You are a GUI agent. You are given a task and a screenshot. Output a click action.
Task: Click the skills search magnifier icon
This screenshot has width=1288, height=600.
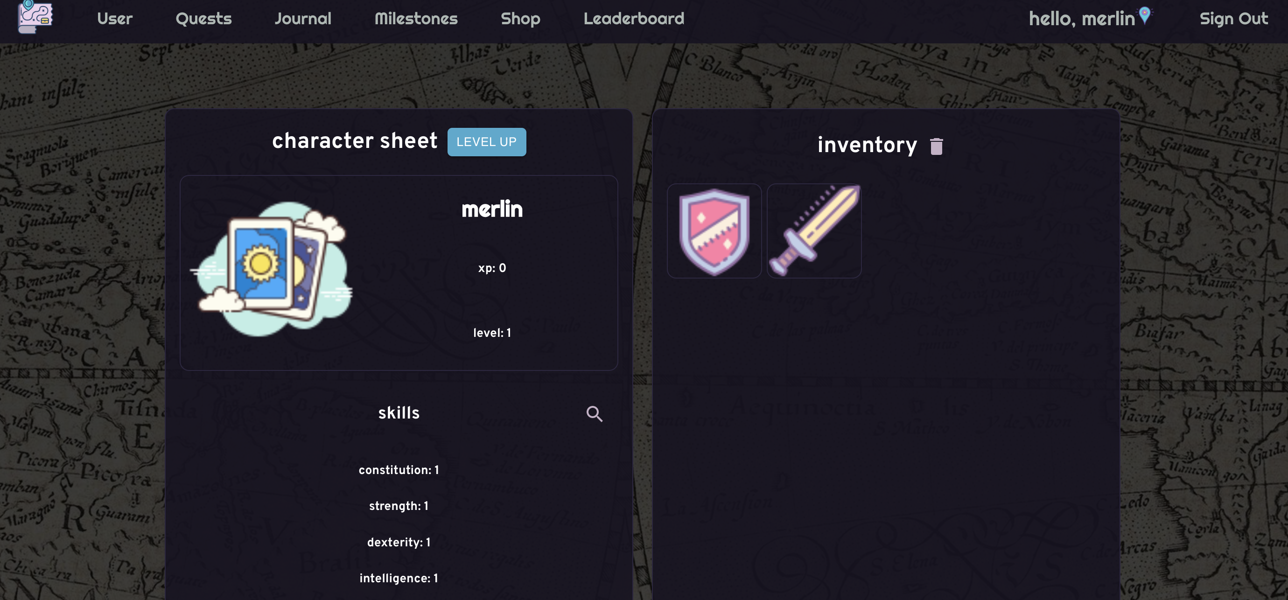[594, 414]
